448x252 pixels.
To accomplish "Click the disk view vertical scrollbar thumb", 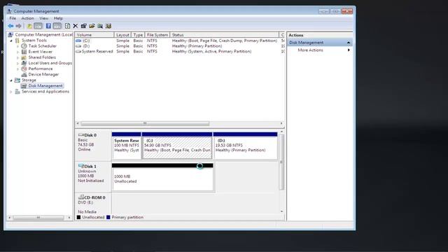I will click(281, 162).
